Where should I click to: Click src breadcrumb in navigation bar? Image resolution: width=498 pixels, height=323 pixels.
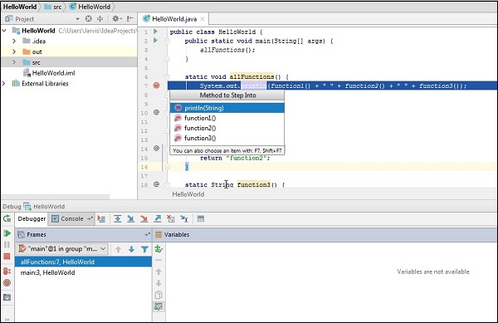[53, 7]
